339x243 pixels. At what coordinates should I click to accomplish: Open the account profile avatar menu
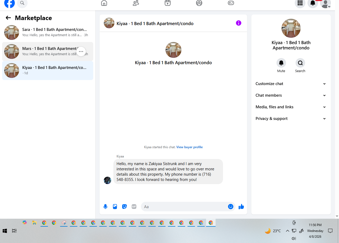point(325,3)
